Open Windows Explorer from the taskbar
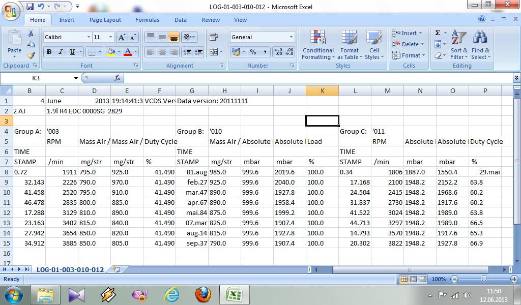This screenshot has width=521, height=305. point(45,295)
